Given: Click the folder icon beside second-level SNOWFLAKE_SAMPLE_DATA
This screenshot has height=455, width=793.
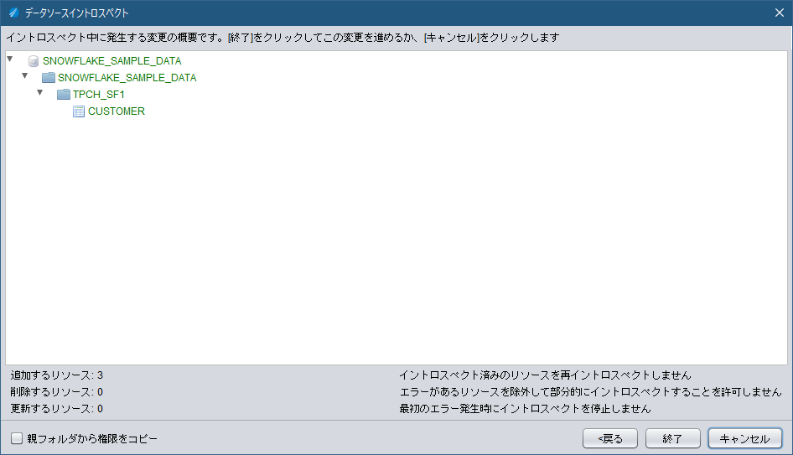Looking at the screenshot, I should (x=49, y=78).
